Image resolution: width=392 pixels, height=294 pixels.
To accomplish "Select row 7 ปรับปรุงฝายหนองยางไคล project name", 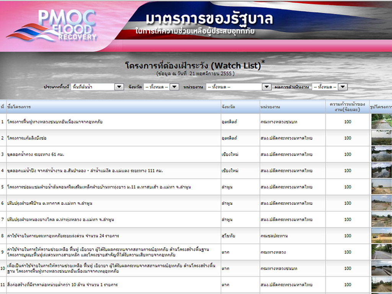I will (x=60, y=220).
